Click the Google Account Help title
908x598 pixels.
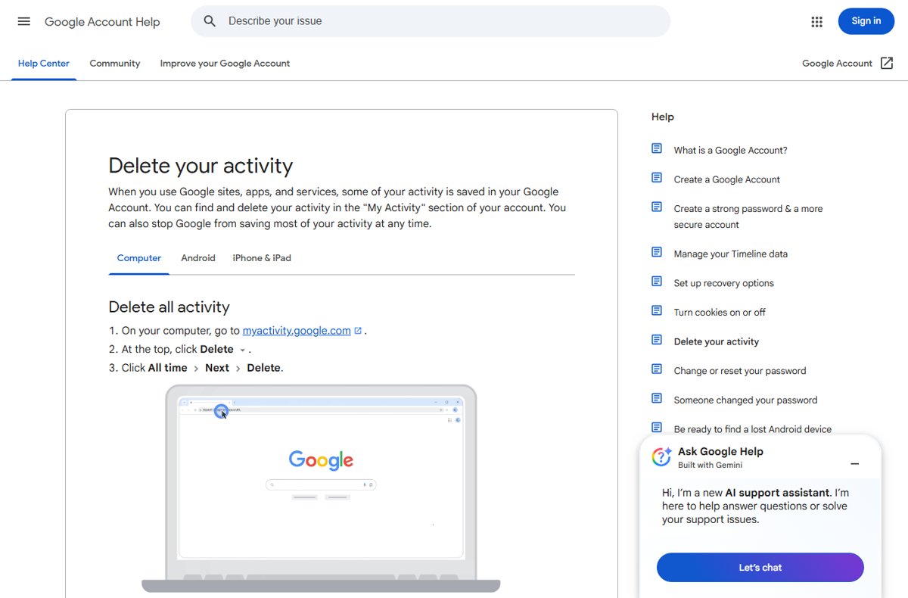[102, 22]
